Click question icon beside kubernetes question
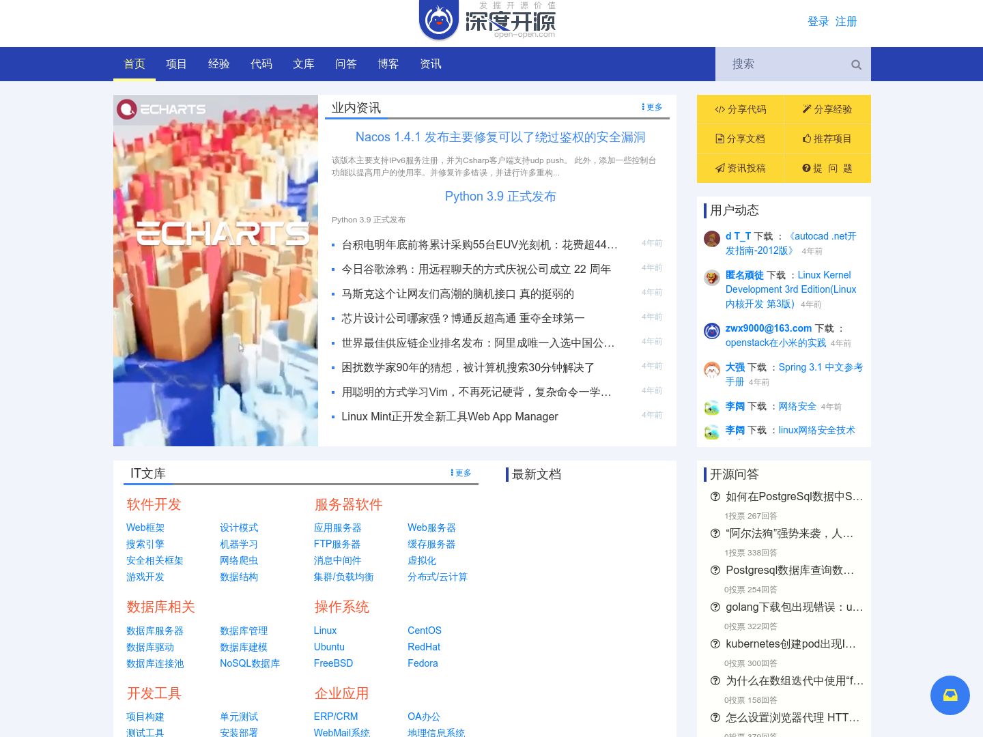 [x=715, y=644]
